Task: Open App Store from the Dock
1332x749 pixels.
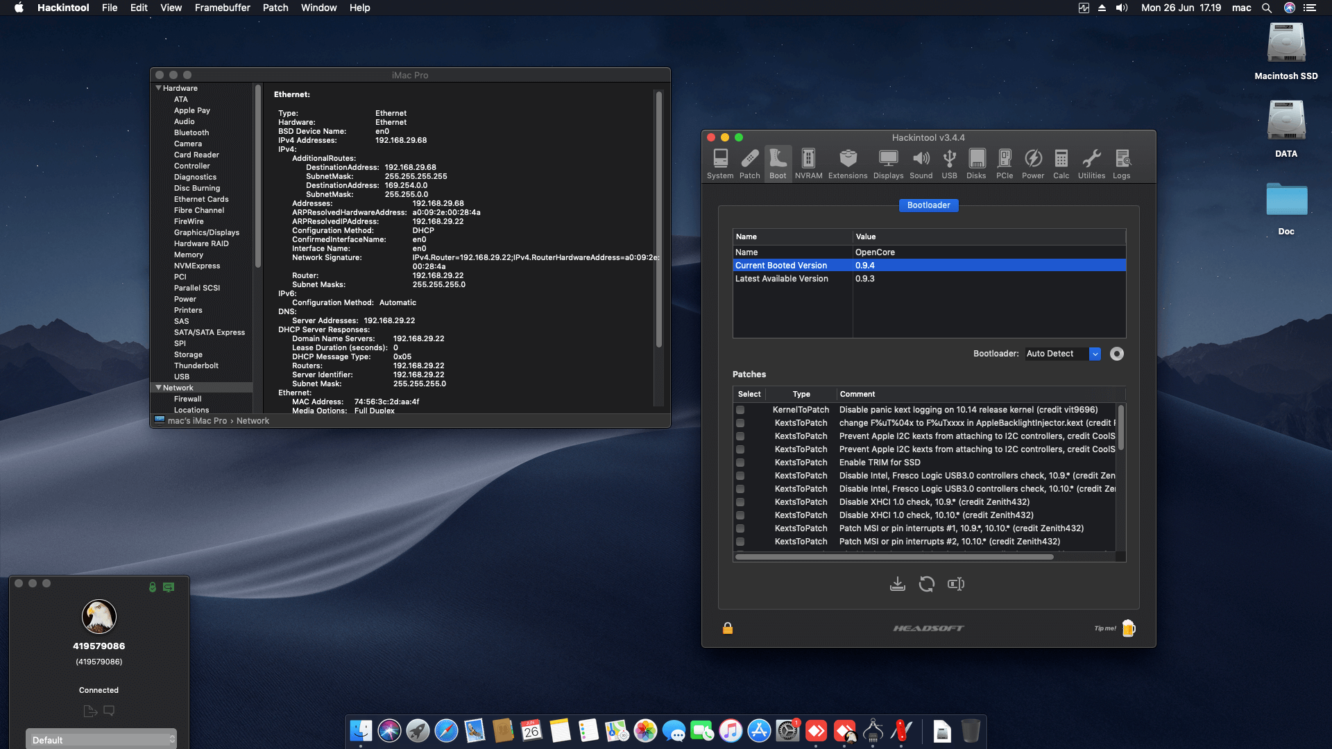Action: tap(759, 730)
